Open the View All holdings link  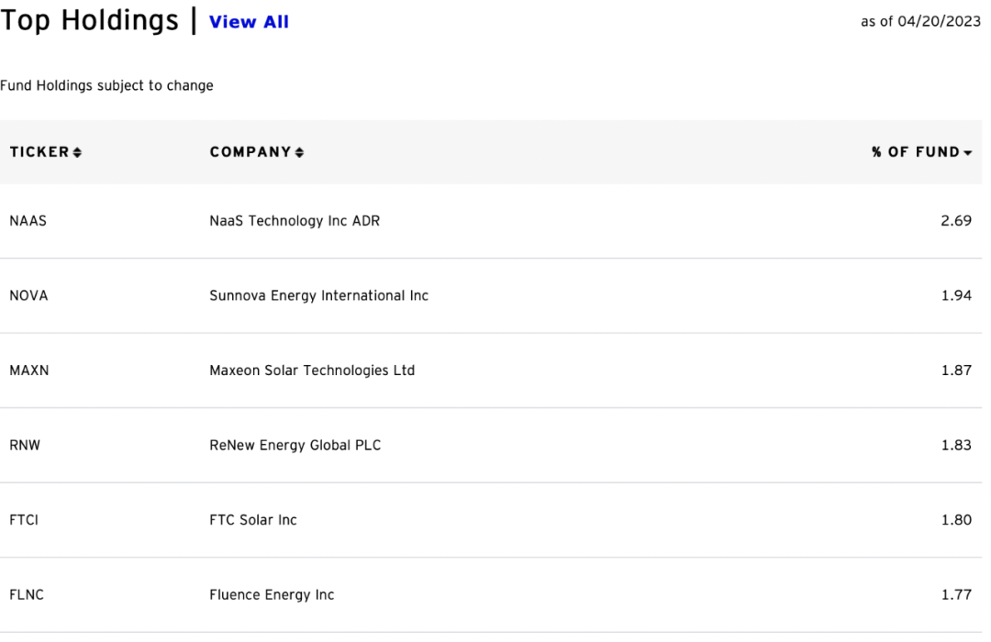pyautogui.click(x=249, y=22)
